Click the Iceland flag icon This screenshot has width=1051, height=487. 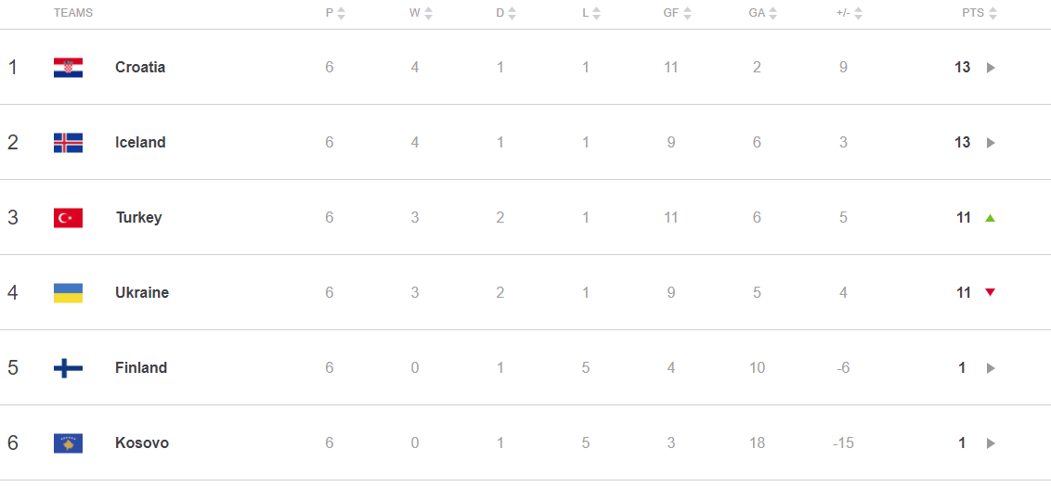pyautogui.click(x=68, y=143)
